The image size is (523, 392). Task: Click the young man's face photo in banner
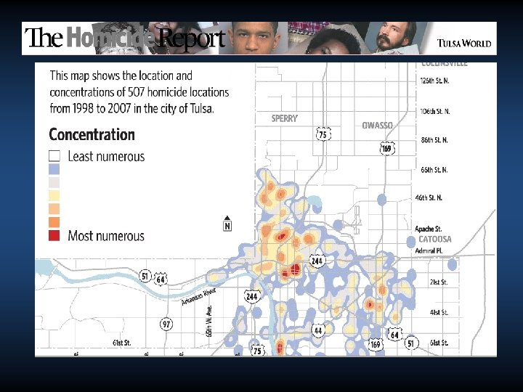pyautogui.click(x=254, y=38)
